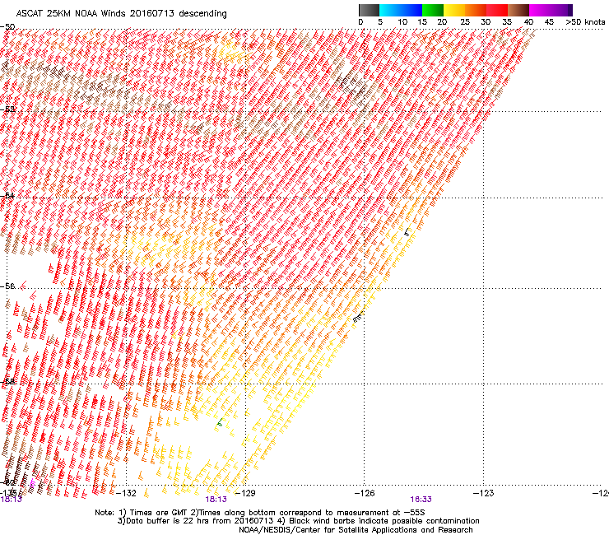This screenshot has width=609, height=535.
Task: Click the cyan-blue 5-15 knots color swatch
Action: (x=401, y=10)
